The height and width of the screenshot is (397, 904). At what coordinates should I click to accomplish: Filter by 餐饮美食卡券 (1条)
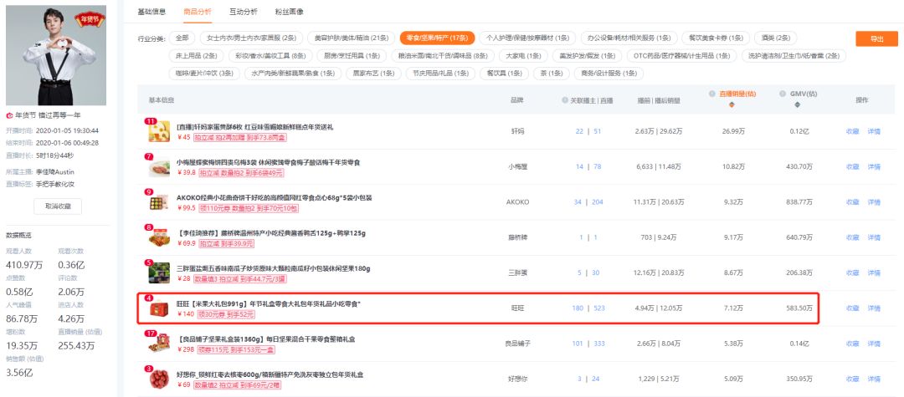[x=715, y=38]
